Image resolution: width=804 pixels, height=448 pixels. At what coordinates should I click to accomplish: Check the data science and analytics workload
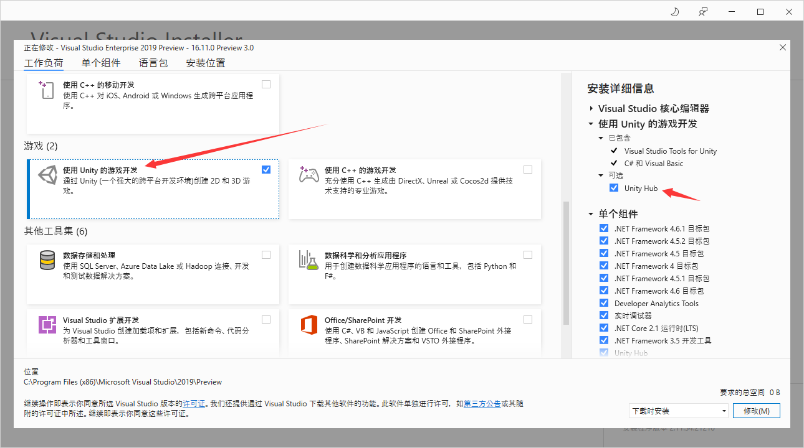[528, 254]
